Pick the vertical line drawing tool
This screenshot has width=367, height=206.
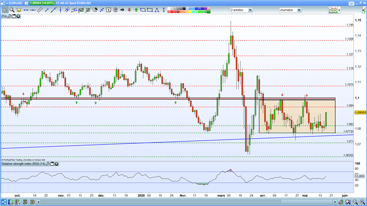[60, 10]
